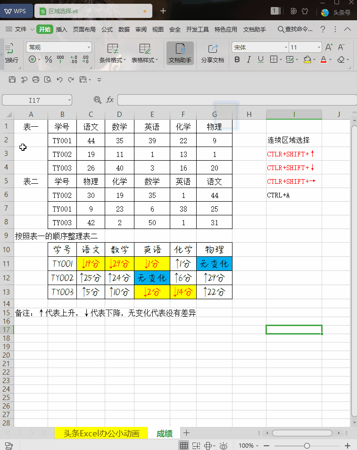This screenshot has height=450, width=357.
Task: Open the font size dropdown
Action: (x=319, y=47)
